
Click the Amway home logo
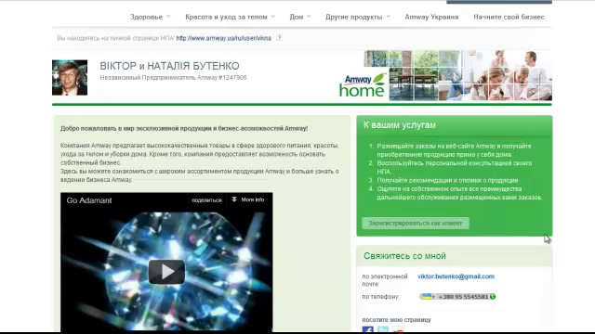(362, 85)
